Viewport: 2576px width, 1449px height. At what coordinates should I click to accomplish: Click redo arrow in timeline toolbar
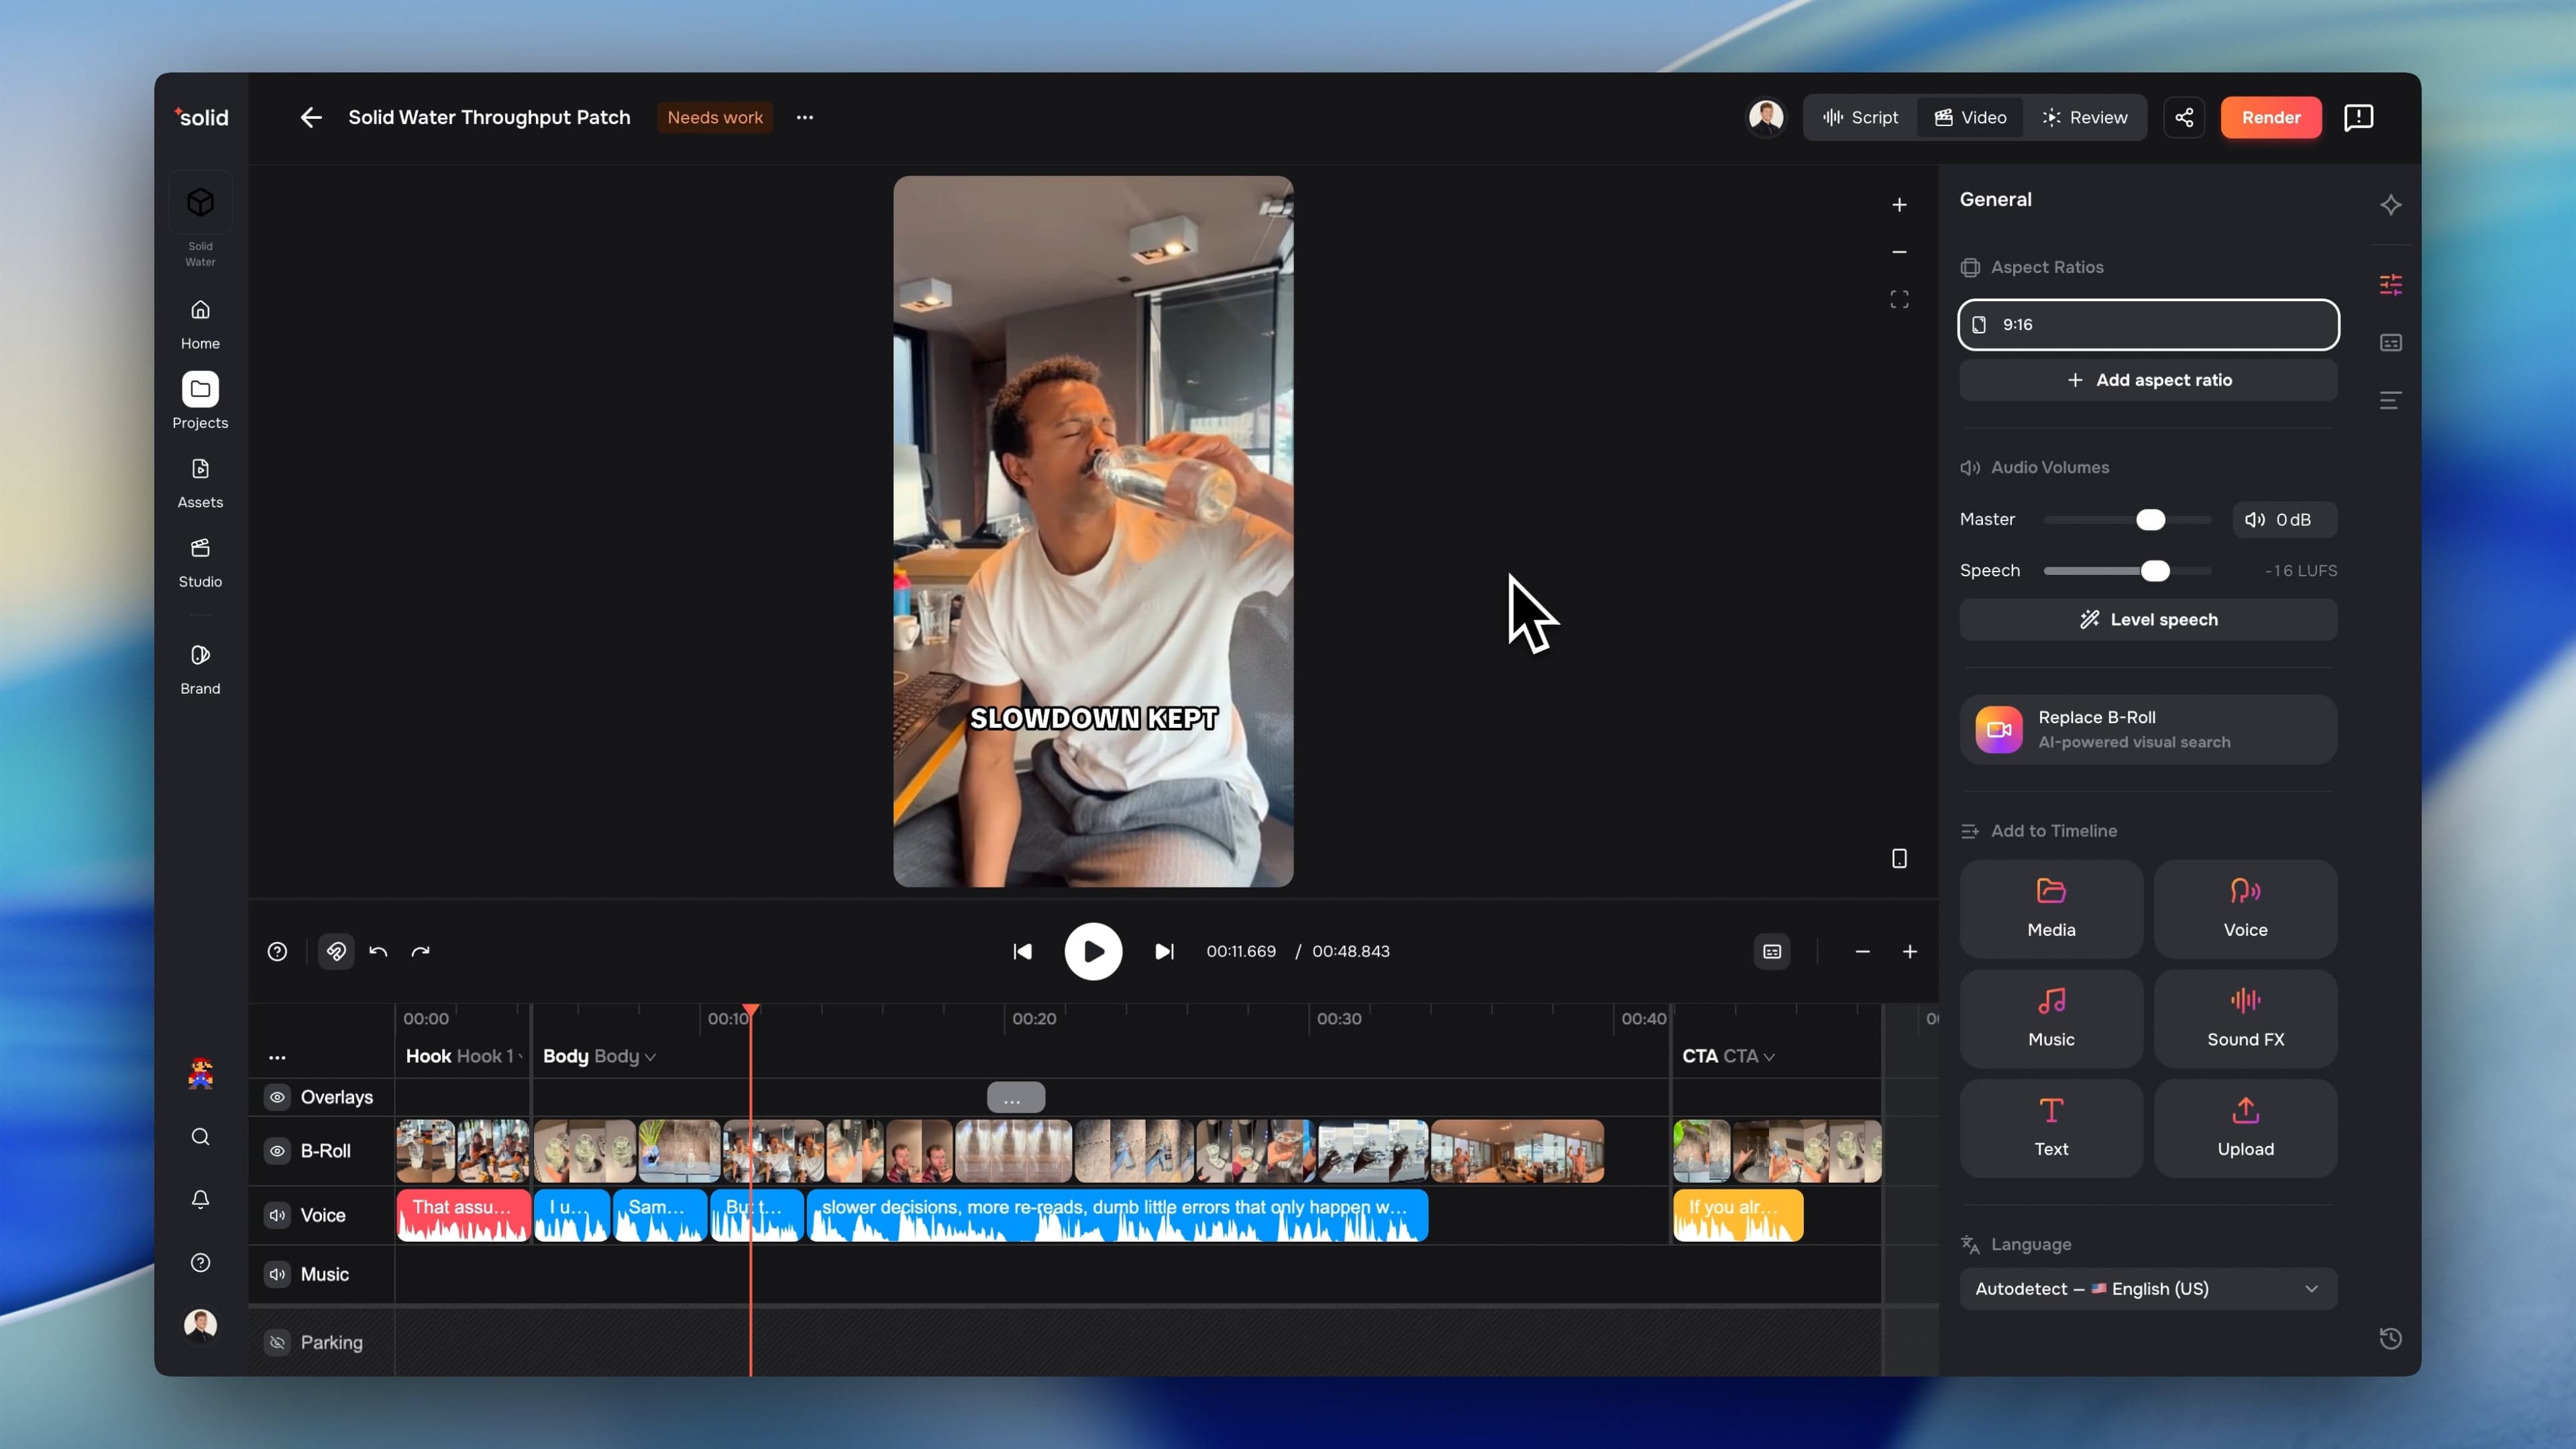(x=420, y=951)
